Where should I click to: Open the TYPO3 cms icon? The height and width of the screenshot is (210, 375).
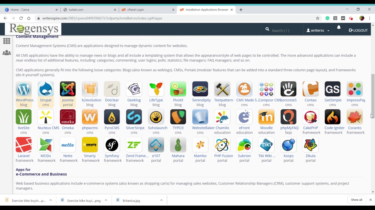[178, 117]
